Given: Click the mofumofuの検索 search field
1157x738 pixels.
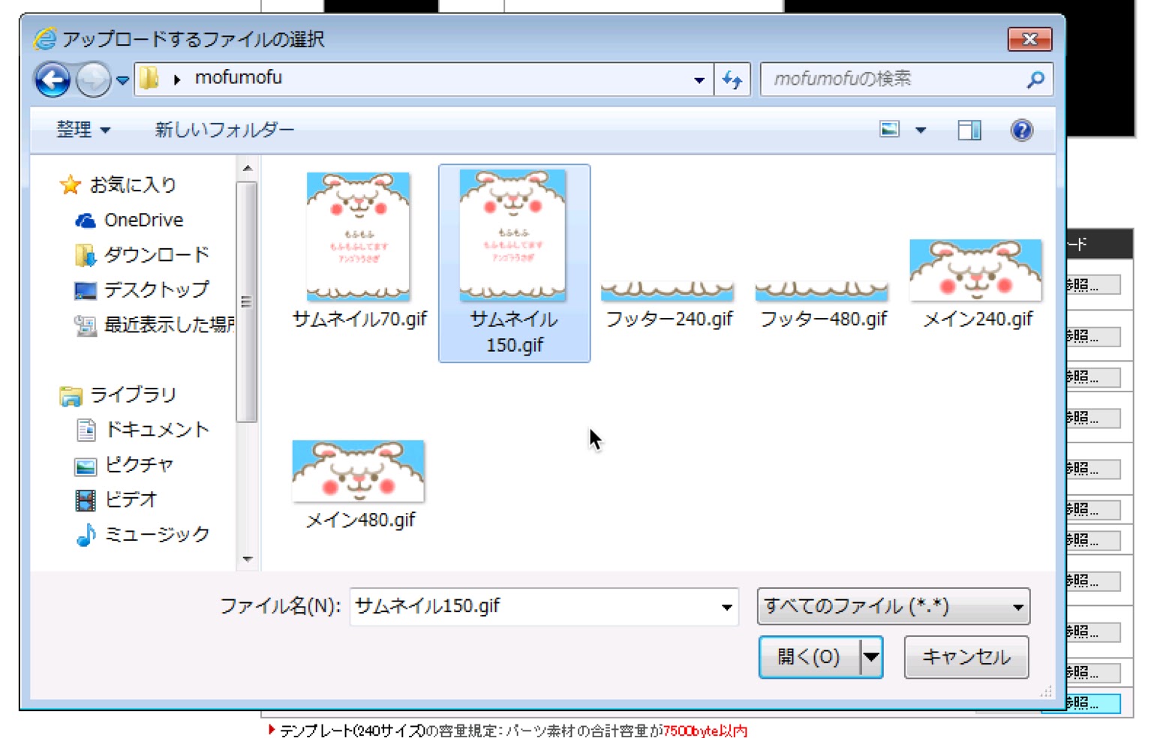Looking at the screenshot, I should click(x=893, y=79).
